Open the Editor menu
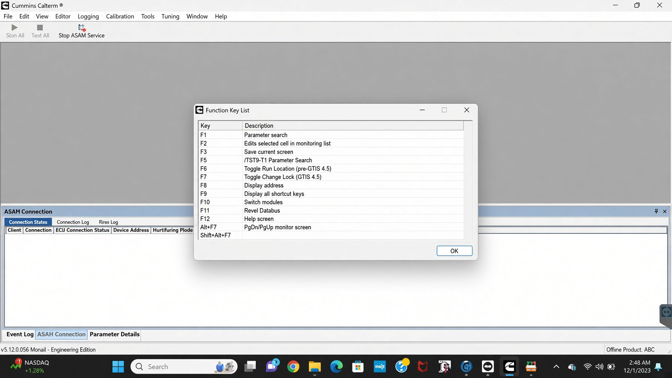The image size is (672, 378). pyautogui.click(x=63, y=16)
